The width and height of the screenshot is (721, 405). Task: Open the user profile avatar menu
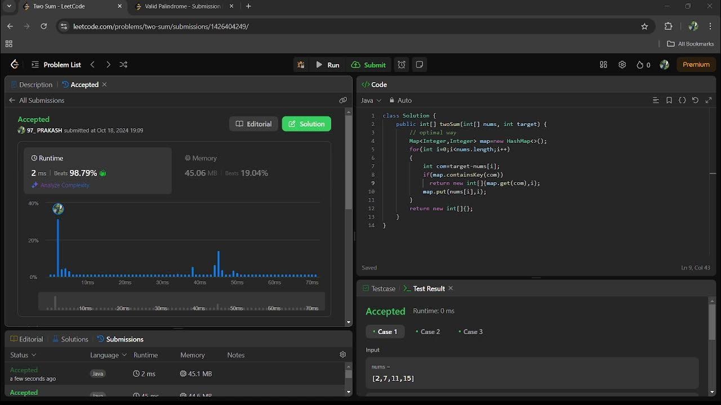664,65
